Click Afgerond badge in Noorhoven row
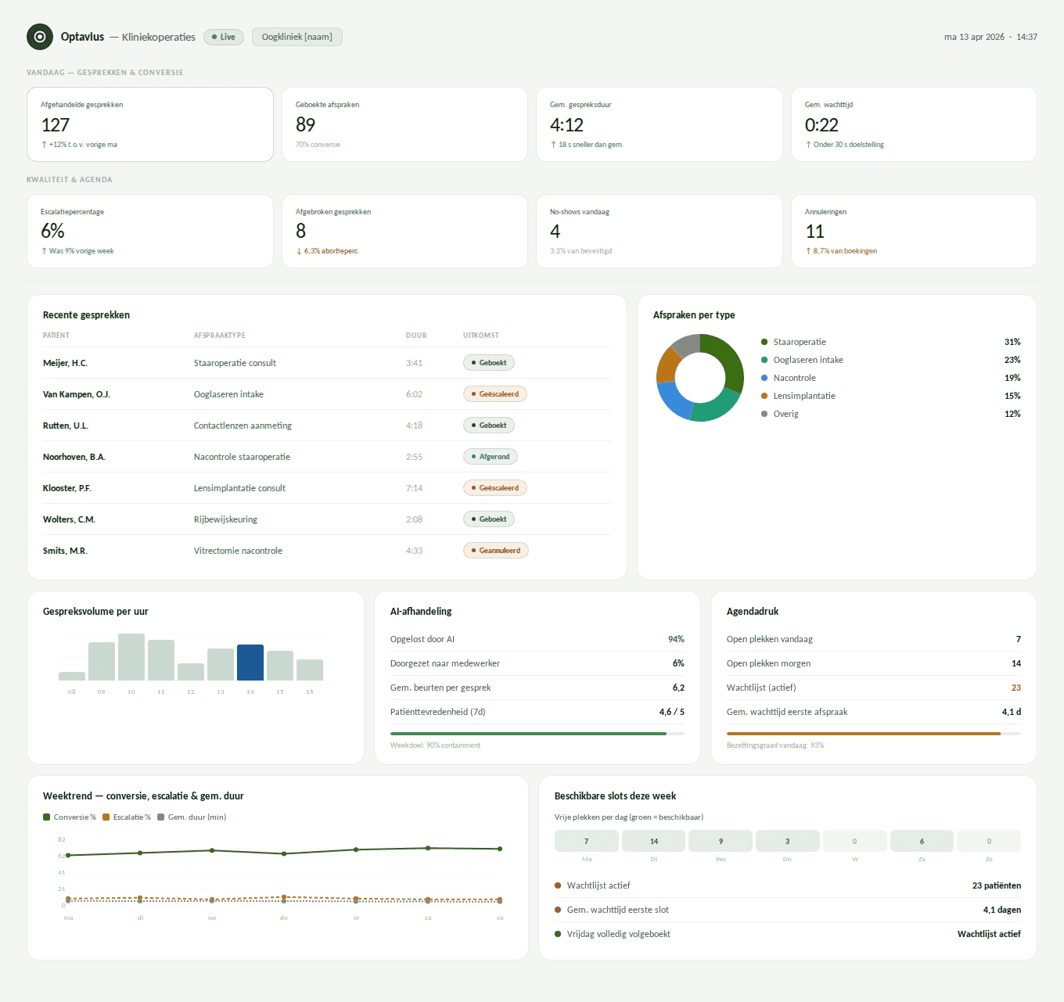 pos(491,457)
